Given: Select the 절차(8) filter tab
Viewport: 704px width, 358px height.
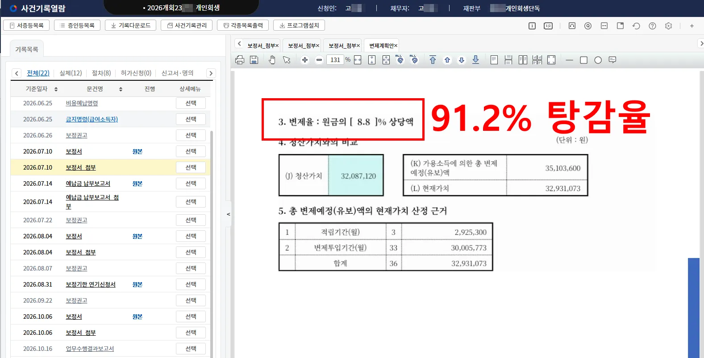Looking at the screenshot, I should [101, 73].
